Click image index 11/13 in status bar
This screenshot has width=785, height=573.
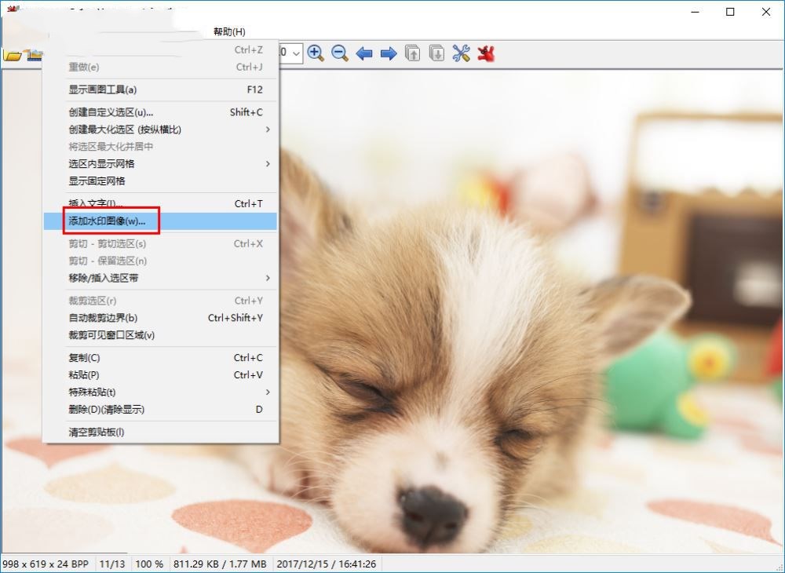point(112,564)
